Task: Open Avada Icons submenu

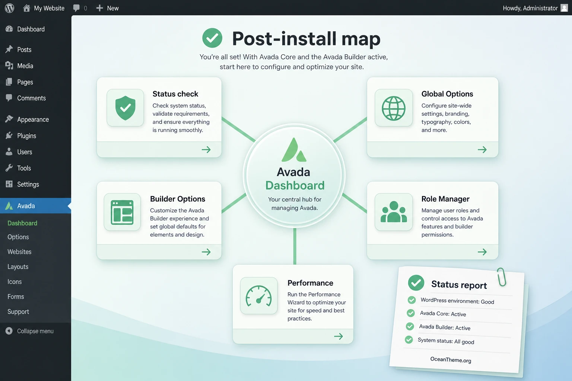Action: point(15,282)
